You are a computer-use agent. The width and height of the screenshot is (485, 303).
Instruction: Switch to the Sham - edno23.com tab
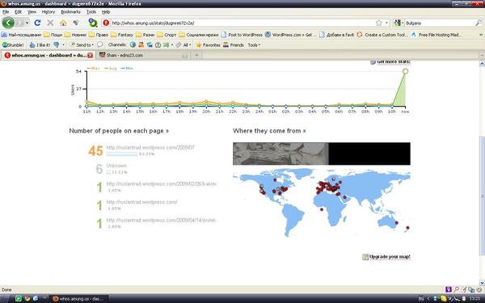(x=143, y=55)
